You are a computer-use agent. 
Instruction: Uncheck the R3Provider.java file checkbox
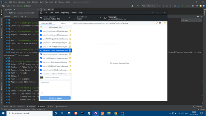click(x=41, y=31)
